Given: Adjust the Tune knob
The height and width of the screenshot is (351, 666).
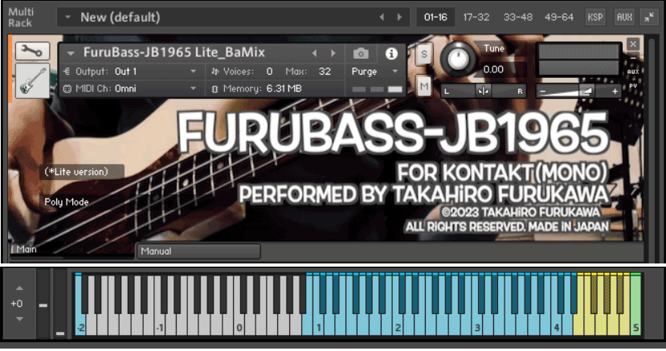Looking at the screenshot, I should click(458, 59).
